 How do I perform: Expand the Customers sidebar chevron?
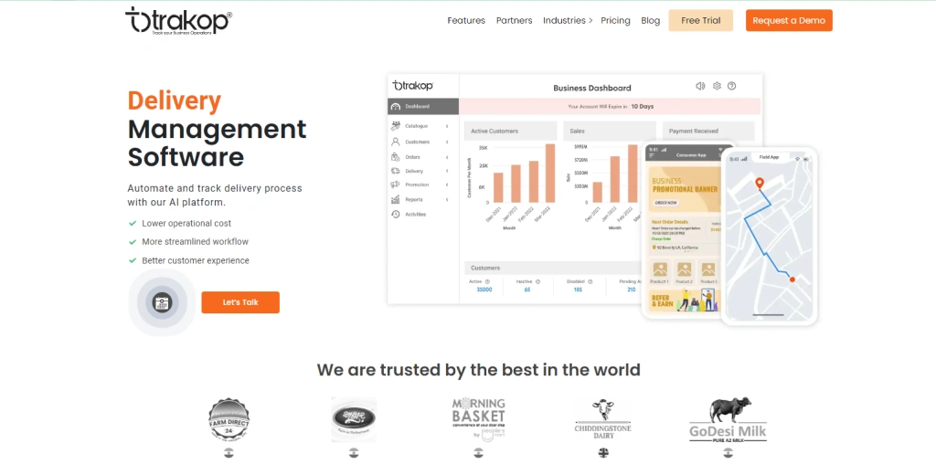(447, 142)
